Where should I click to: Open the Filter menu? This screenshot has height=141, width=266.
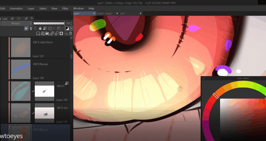pos(65,9)
